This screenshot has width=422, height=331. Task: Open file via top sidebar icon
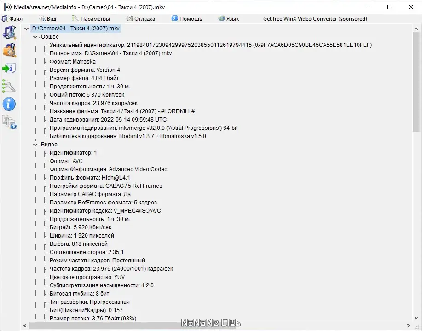pyautogui.click(x=9, y=32)
